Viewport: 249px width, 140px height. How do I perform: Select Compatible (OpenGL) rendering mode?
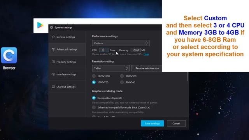tap(94, 98)
